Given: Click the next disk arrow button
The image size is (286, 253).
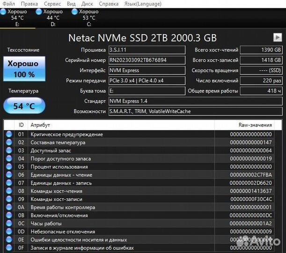Looking at the screenshot, I should coord(278,37).
